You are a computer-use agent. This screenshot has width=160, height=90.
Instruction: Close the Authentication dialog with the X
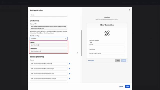(x=129, y=10)
